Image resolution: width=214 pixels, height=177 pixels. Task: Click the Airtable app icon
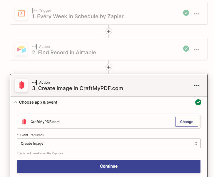click(21, 49)
